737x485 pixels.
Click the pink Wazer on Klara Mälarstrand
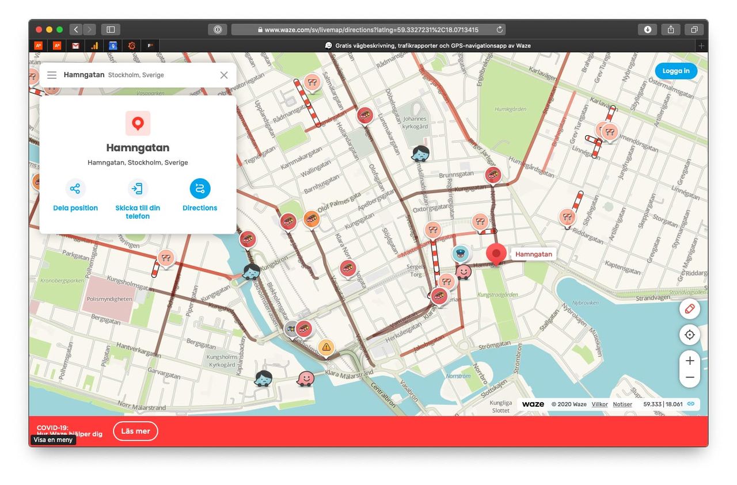[305, 378]
